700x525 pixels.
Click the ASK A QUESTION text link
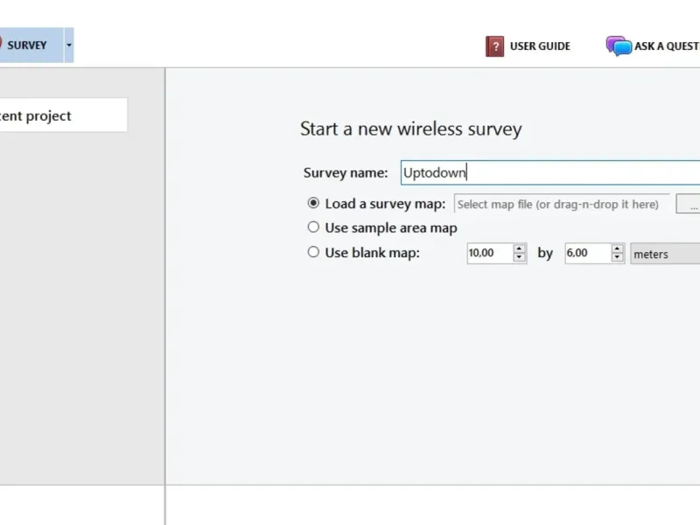click(x=666, y=46)
